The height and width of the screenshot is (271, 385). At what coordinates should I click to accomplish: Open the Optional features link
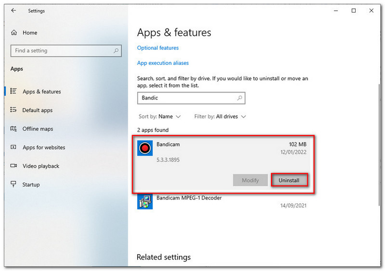158,48
